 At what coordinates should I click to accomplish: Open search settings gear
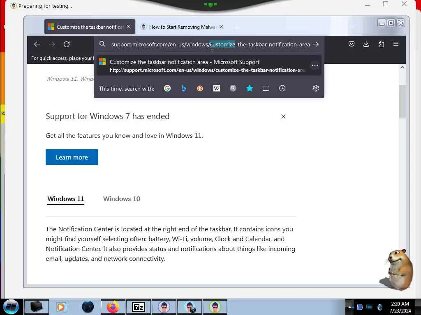click(316, 88)
